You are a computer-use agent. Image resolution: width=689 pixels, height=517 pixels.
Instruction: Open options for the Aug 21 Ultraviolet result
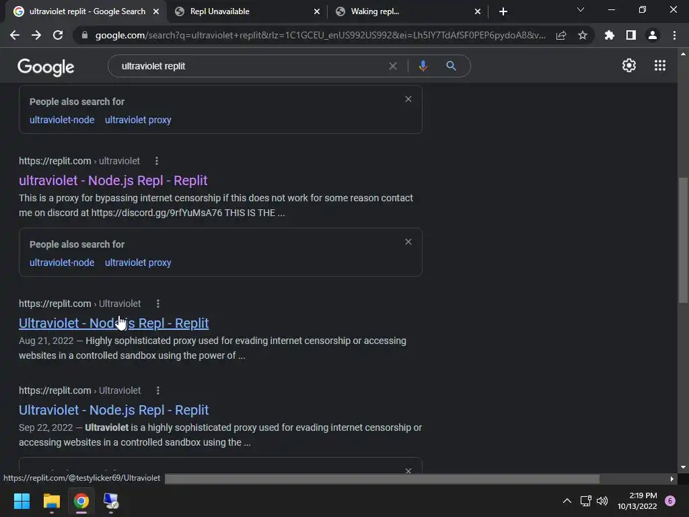click(x=157, y=304)
